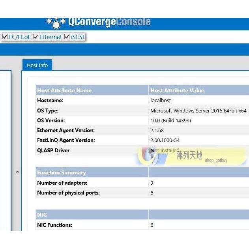Viewport: 249px width, 249px height.
Task: Click the OS Type row label
Action: pyautogui.click(x=48, y=110)
